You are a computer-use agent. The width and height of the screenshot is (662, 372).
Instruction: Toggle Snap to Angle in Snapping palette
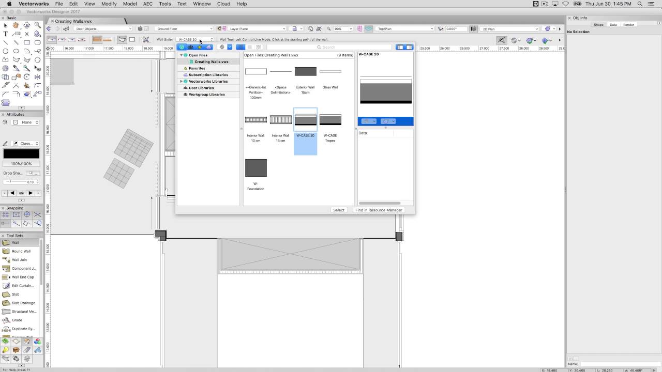click(27, 214)
